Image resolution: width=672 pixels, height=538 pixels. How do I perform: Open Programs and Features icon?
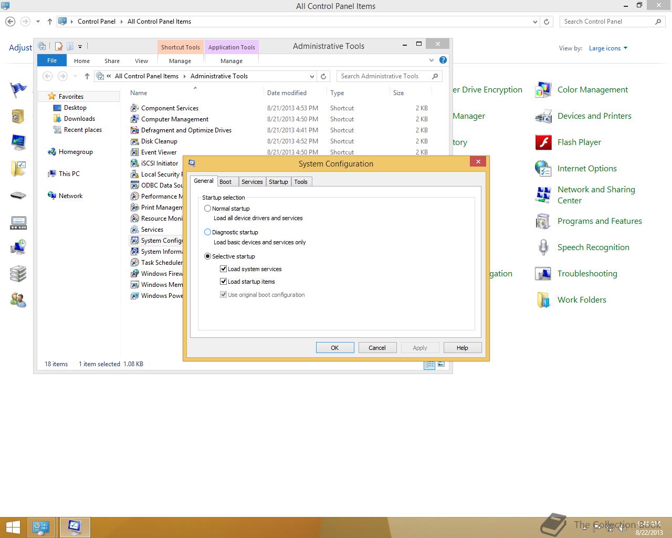[543, 221]
